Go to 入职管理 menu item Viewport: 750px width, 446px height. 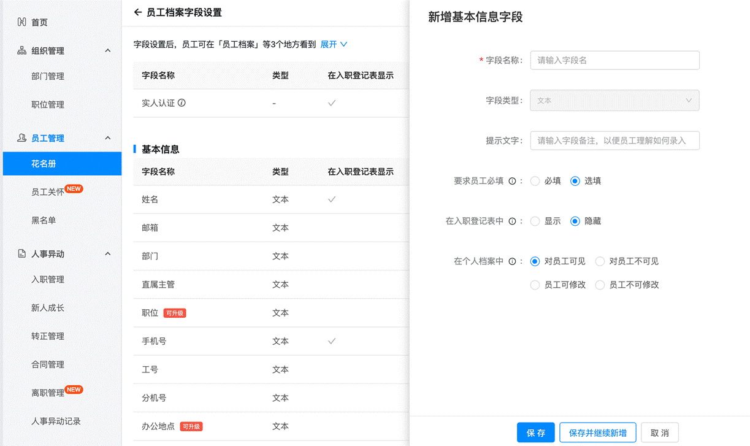click(48, 280)
